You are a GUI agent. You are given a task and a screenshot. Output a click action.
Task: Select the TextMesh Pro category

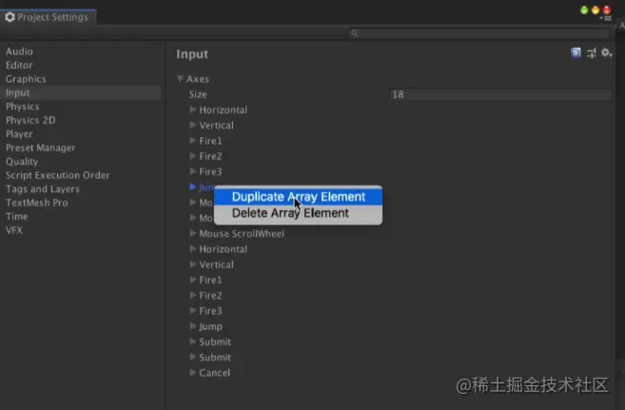(37, 203)
